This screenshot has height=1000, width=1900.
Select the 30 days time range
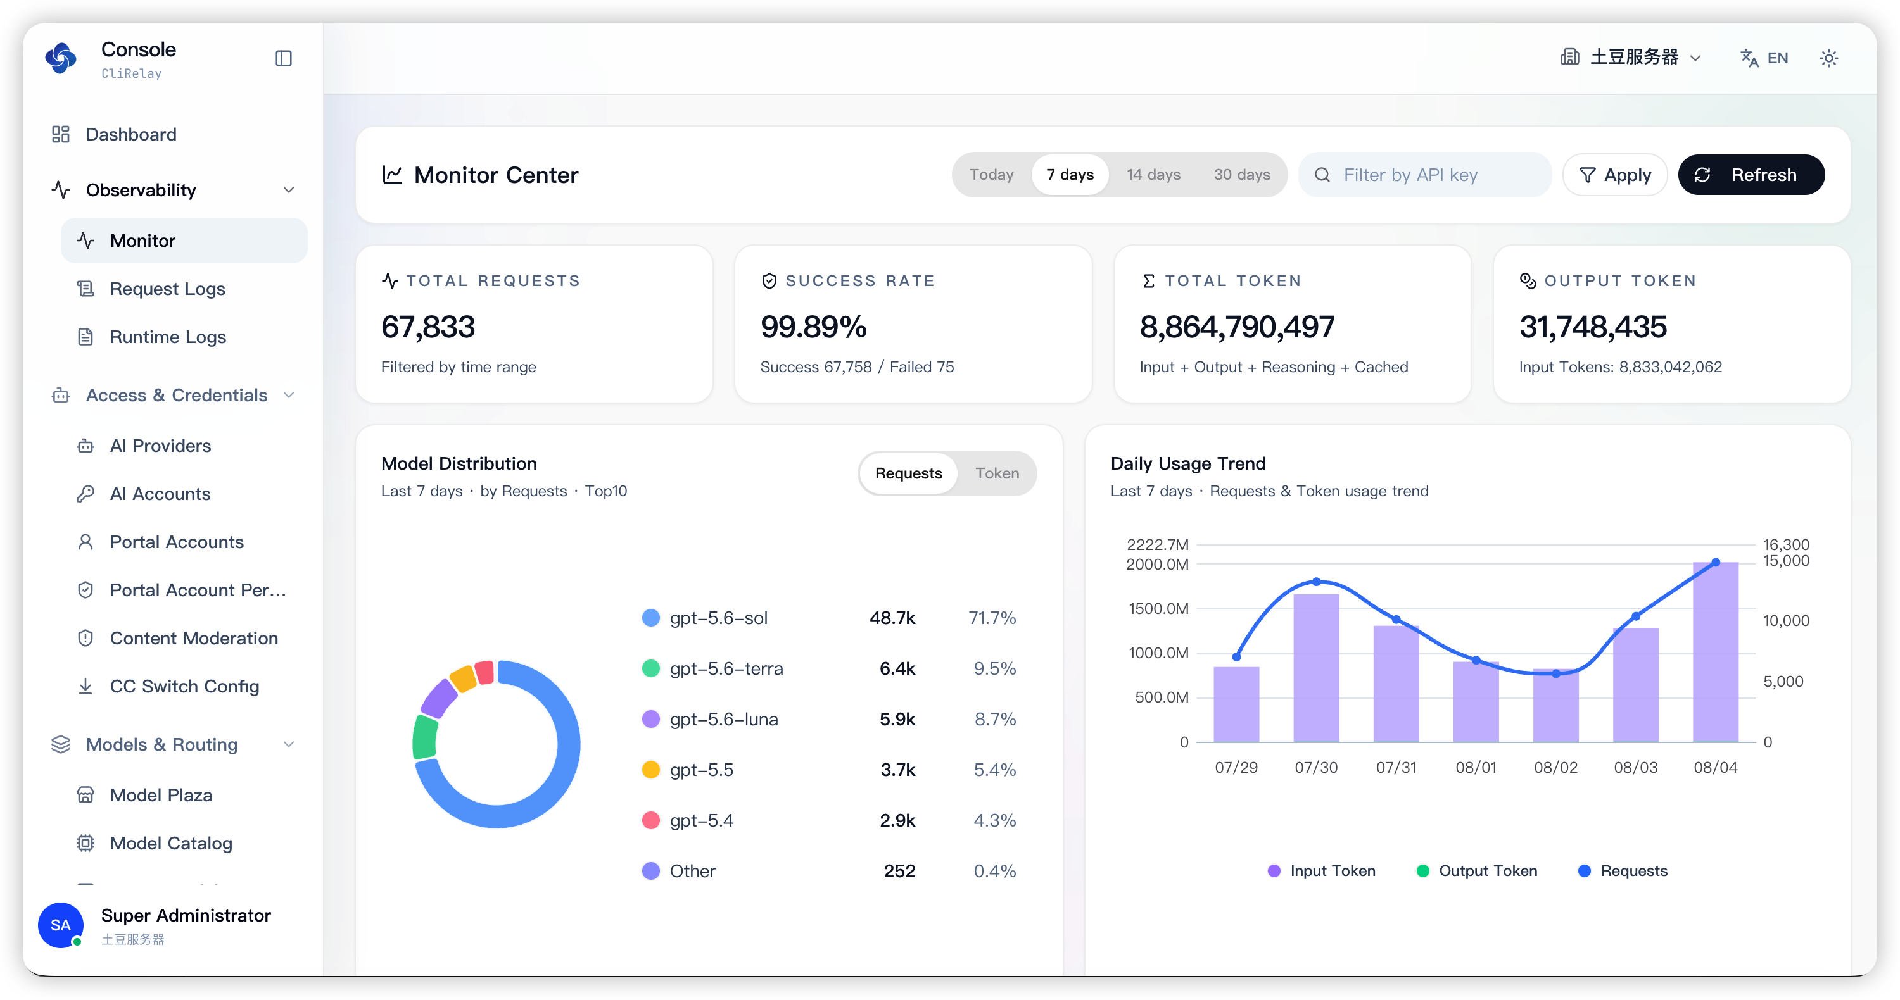[1242, 175]
